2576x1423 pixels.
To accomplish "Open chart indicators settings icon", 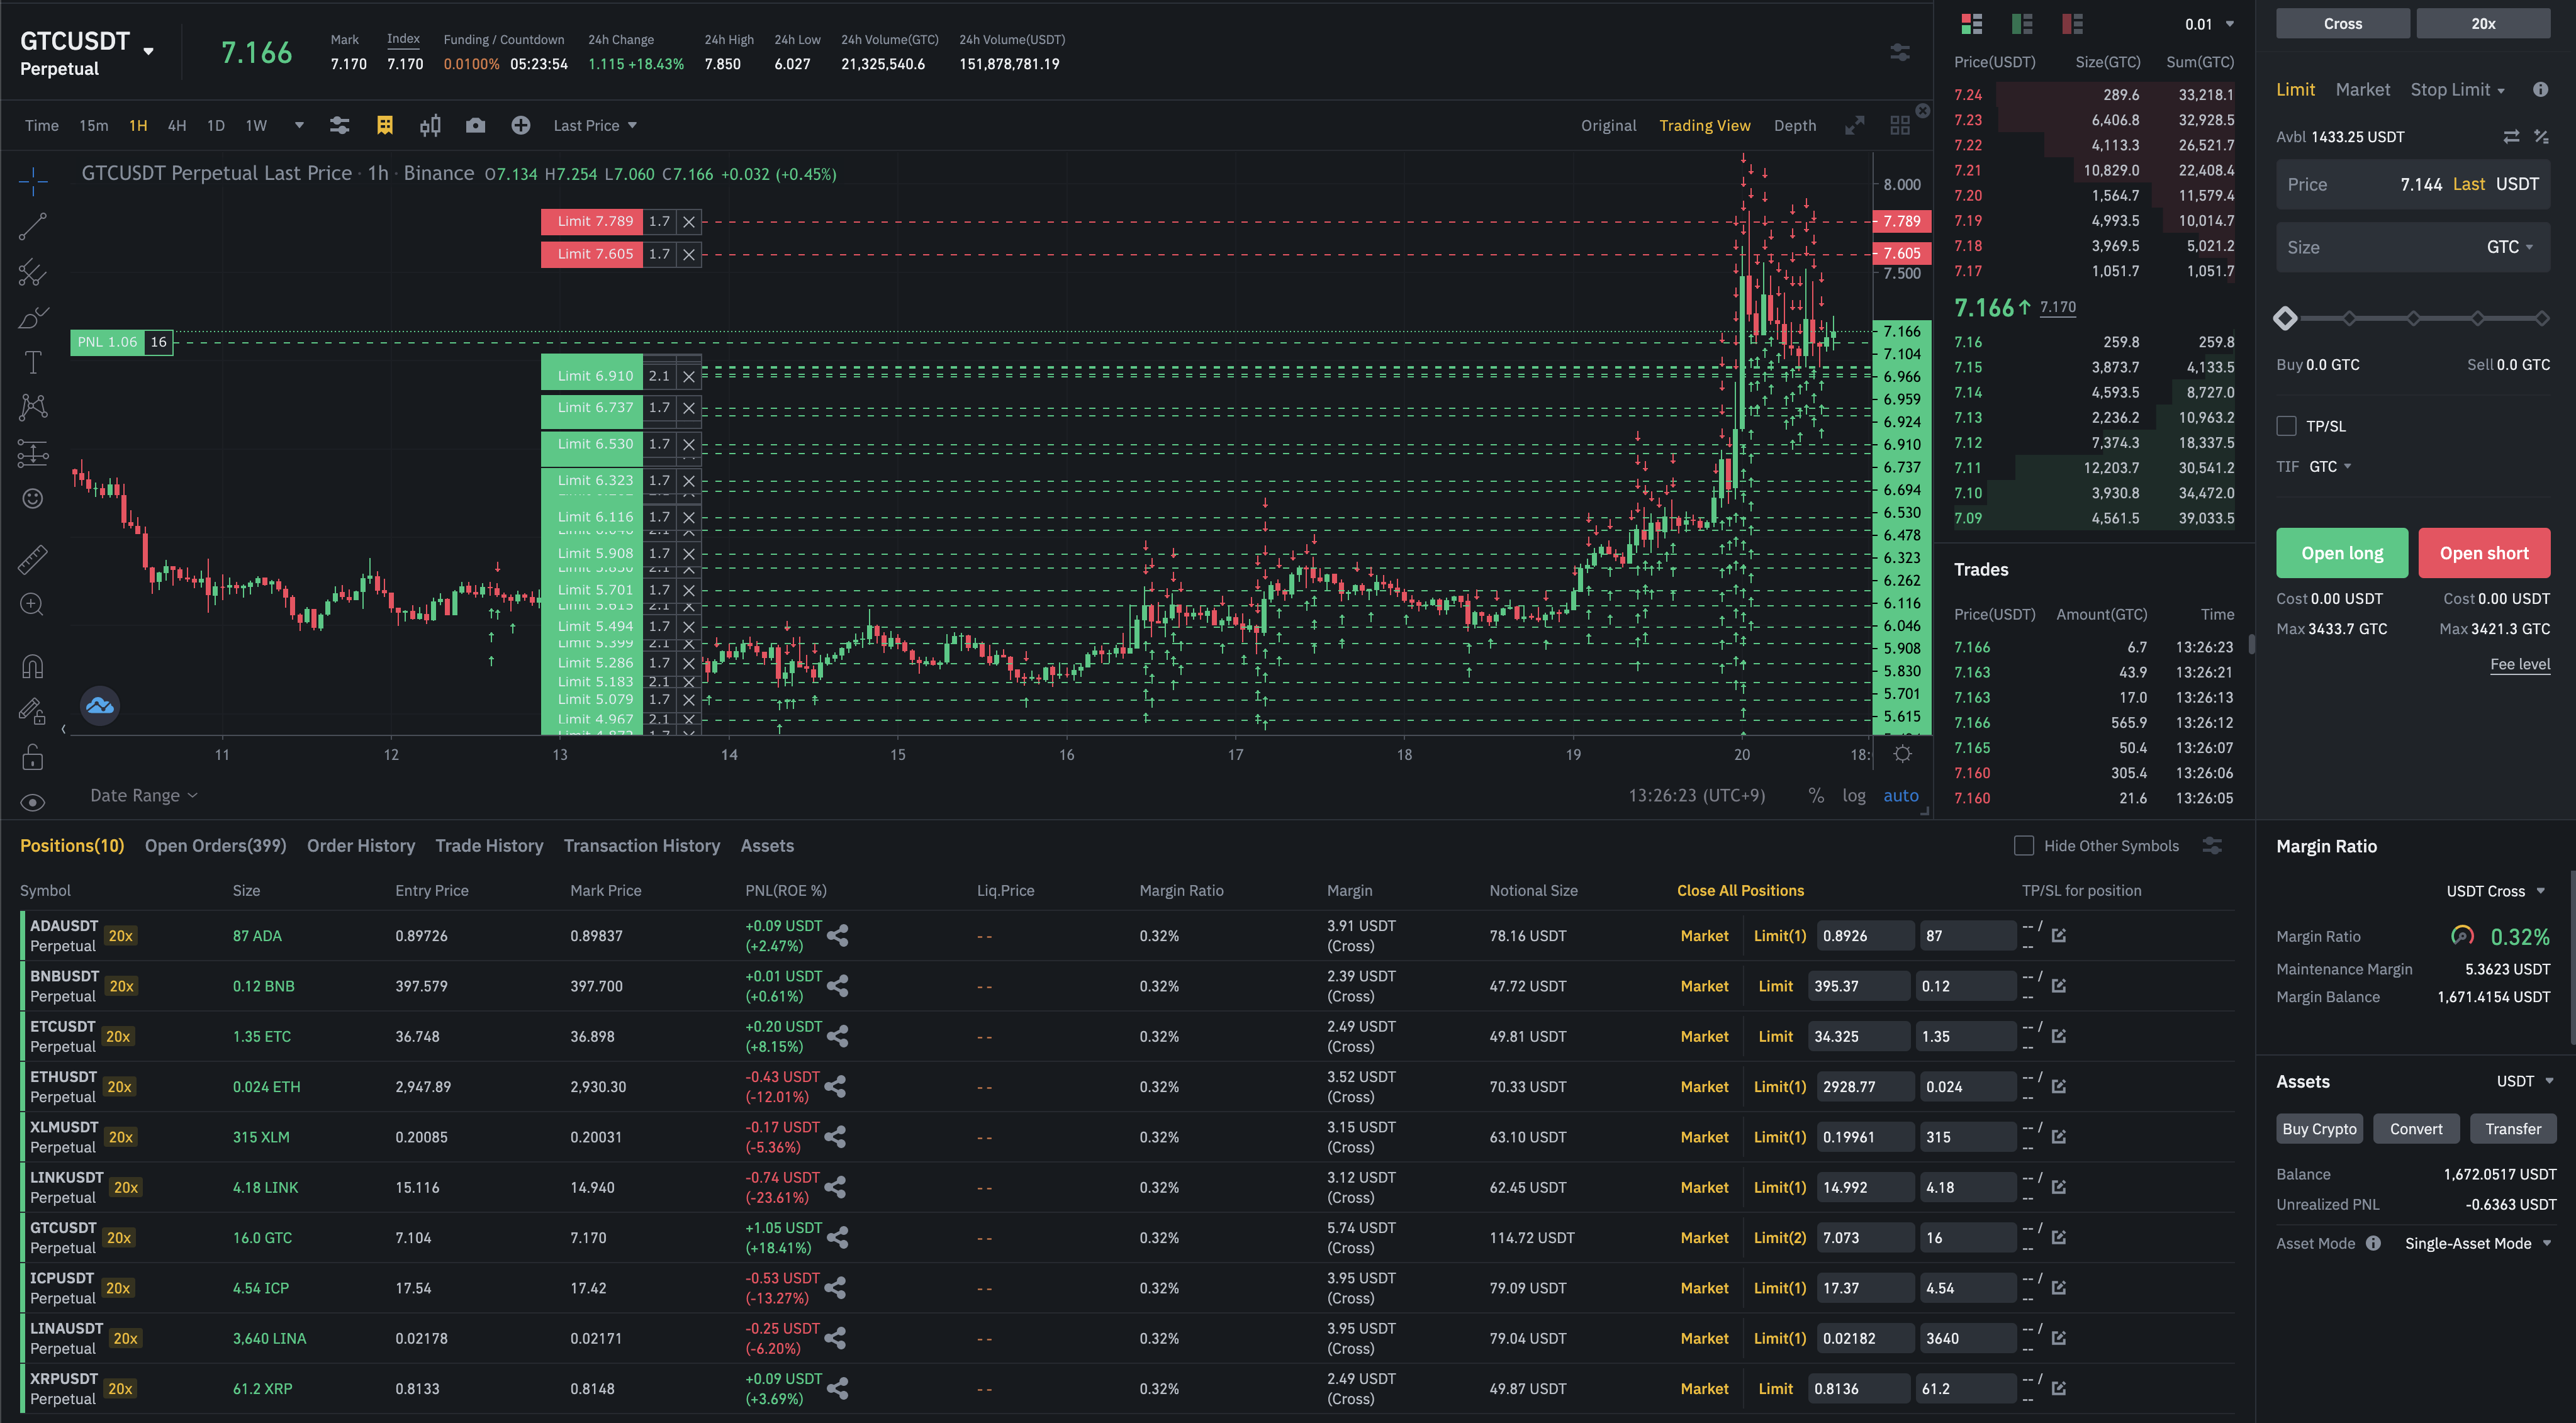I will tap(339, 125).
